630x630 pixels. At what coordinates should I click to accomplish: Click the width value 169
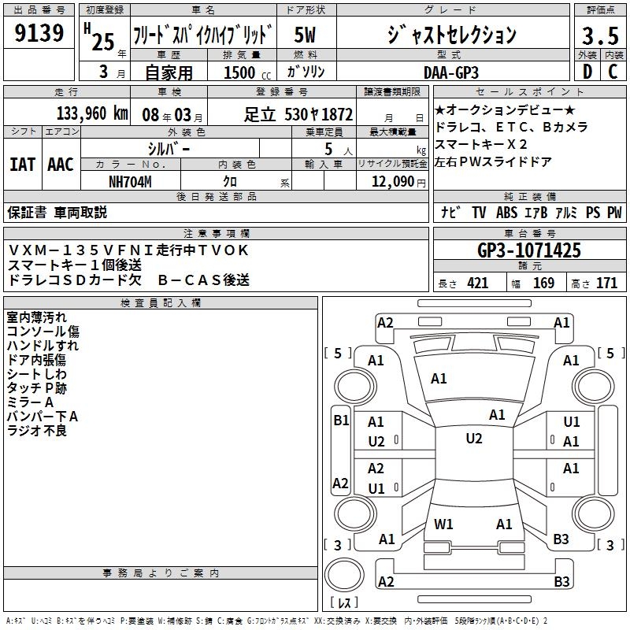(x=543, y=283)
